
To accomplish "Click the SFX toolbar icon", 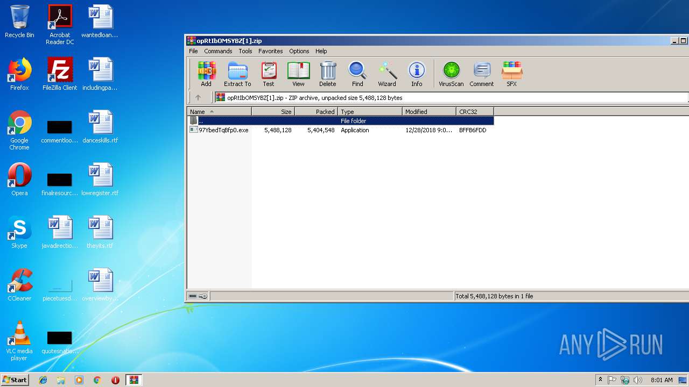I will (x=511, y=74).
